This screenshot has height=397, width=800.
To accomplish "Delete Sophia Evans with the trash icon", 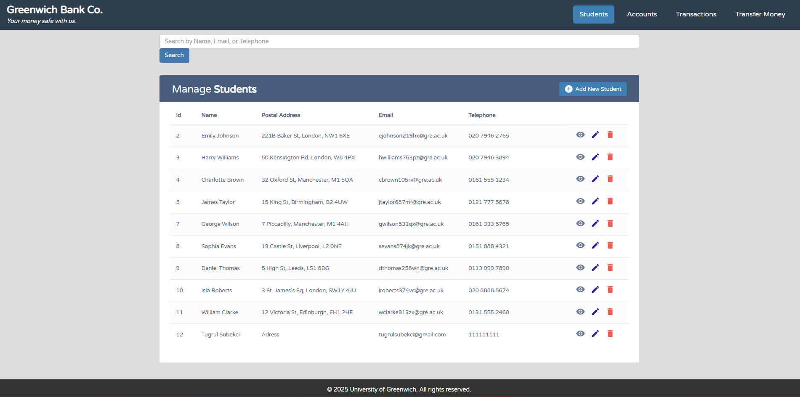I will pyautogui.click(x=610, y=245).
